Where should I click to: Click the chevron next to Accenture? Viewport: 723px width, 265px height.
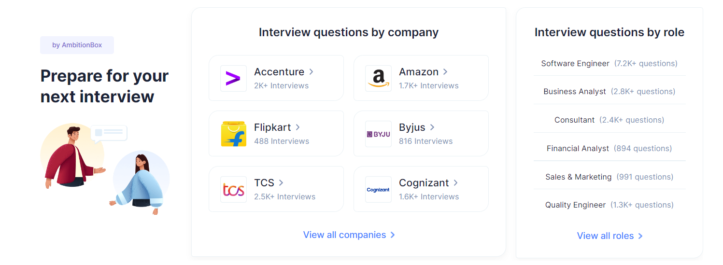pos(312,71)
